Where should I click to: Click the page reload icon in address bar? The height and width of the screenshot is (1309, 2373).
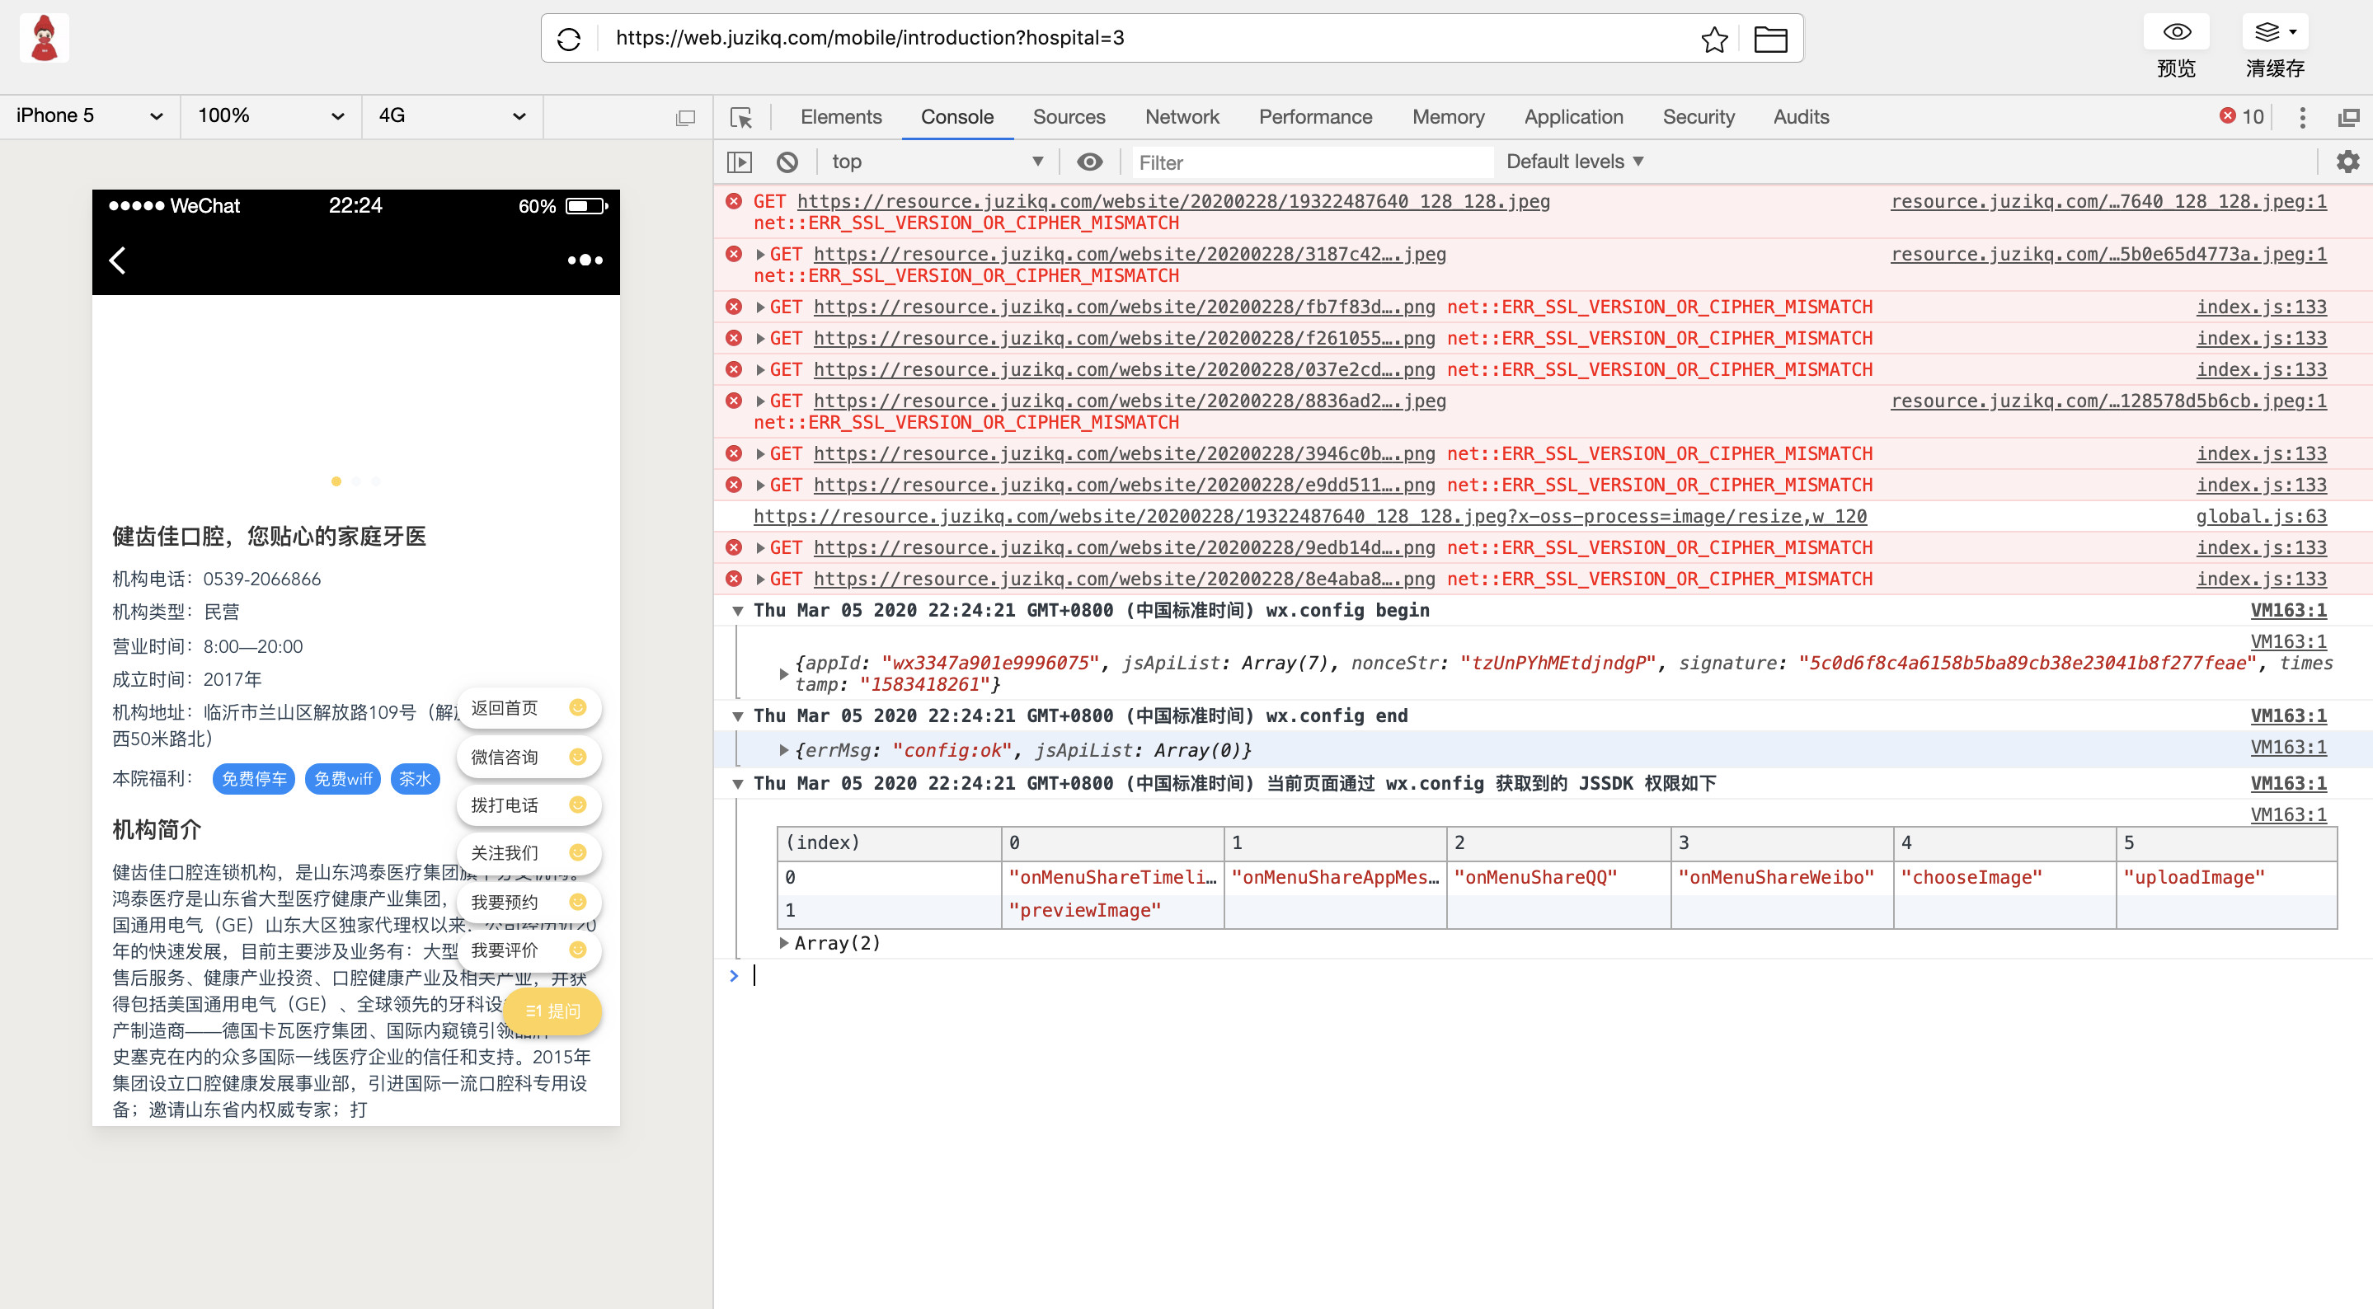(x=569, y=39)
